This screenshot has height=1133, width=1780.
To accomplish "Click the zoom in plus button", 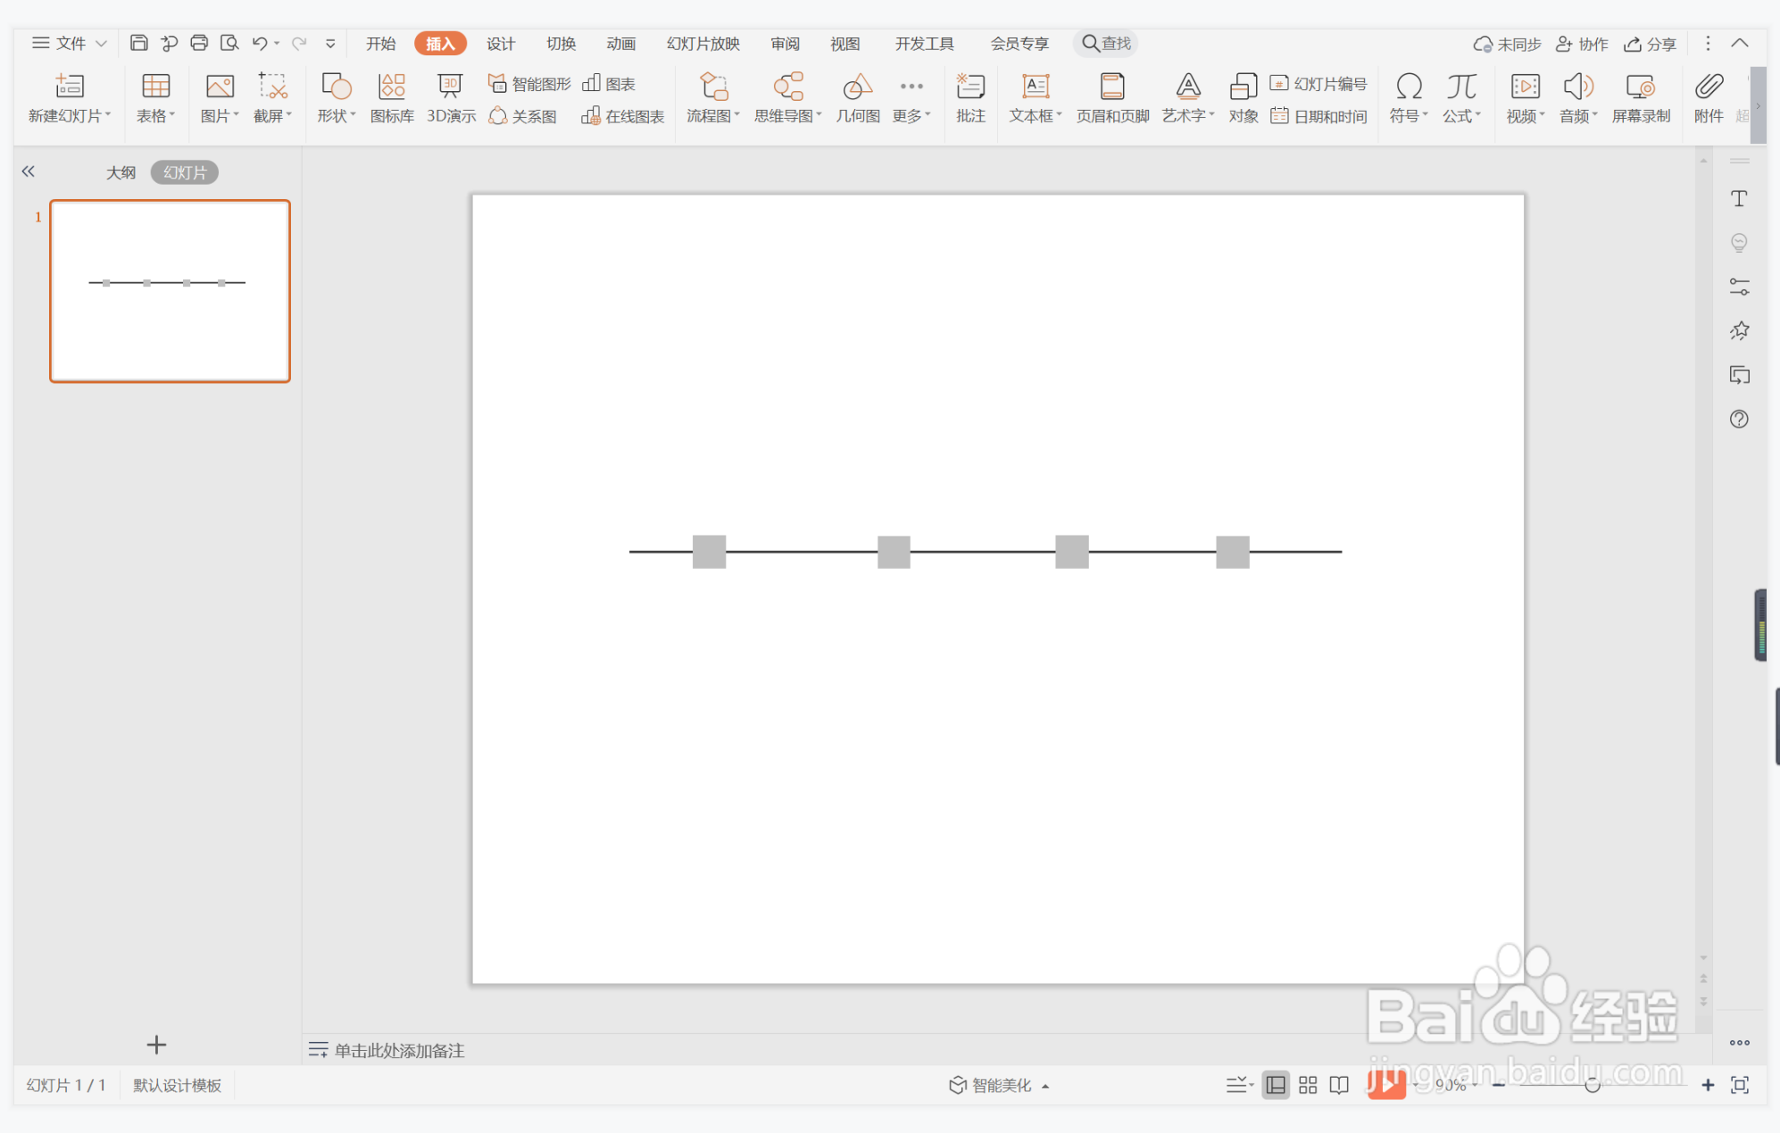I will (1708, 1085).
